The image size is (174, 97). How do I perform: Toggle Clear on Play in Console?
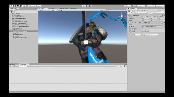coord(23,66)
